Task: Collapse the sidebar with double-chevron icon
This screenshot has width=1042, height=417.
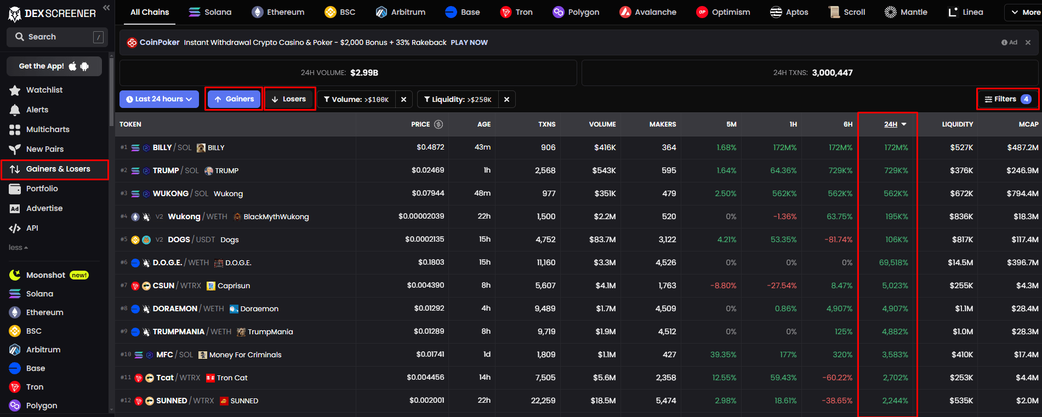Action: pyautogui.click(x=106, y=8)
